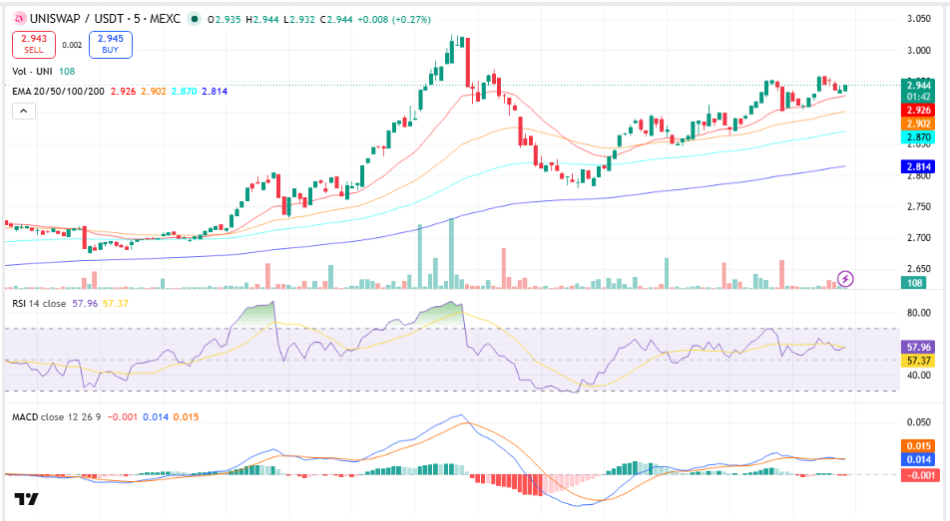Click the MACD histogram tag -0.001
Viewport: 950px width, 521px height.
[x=918, y=475]
